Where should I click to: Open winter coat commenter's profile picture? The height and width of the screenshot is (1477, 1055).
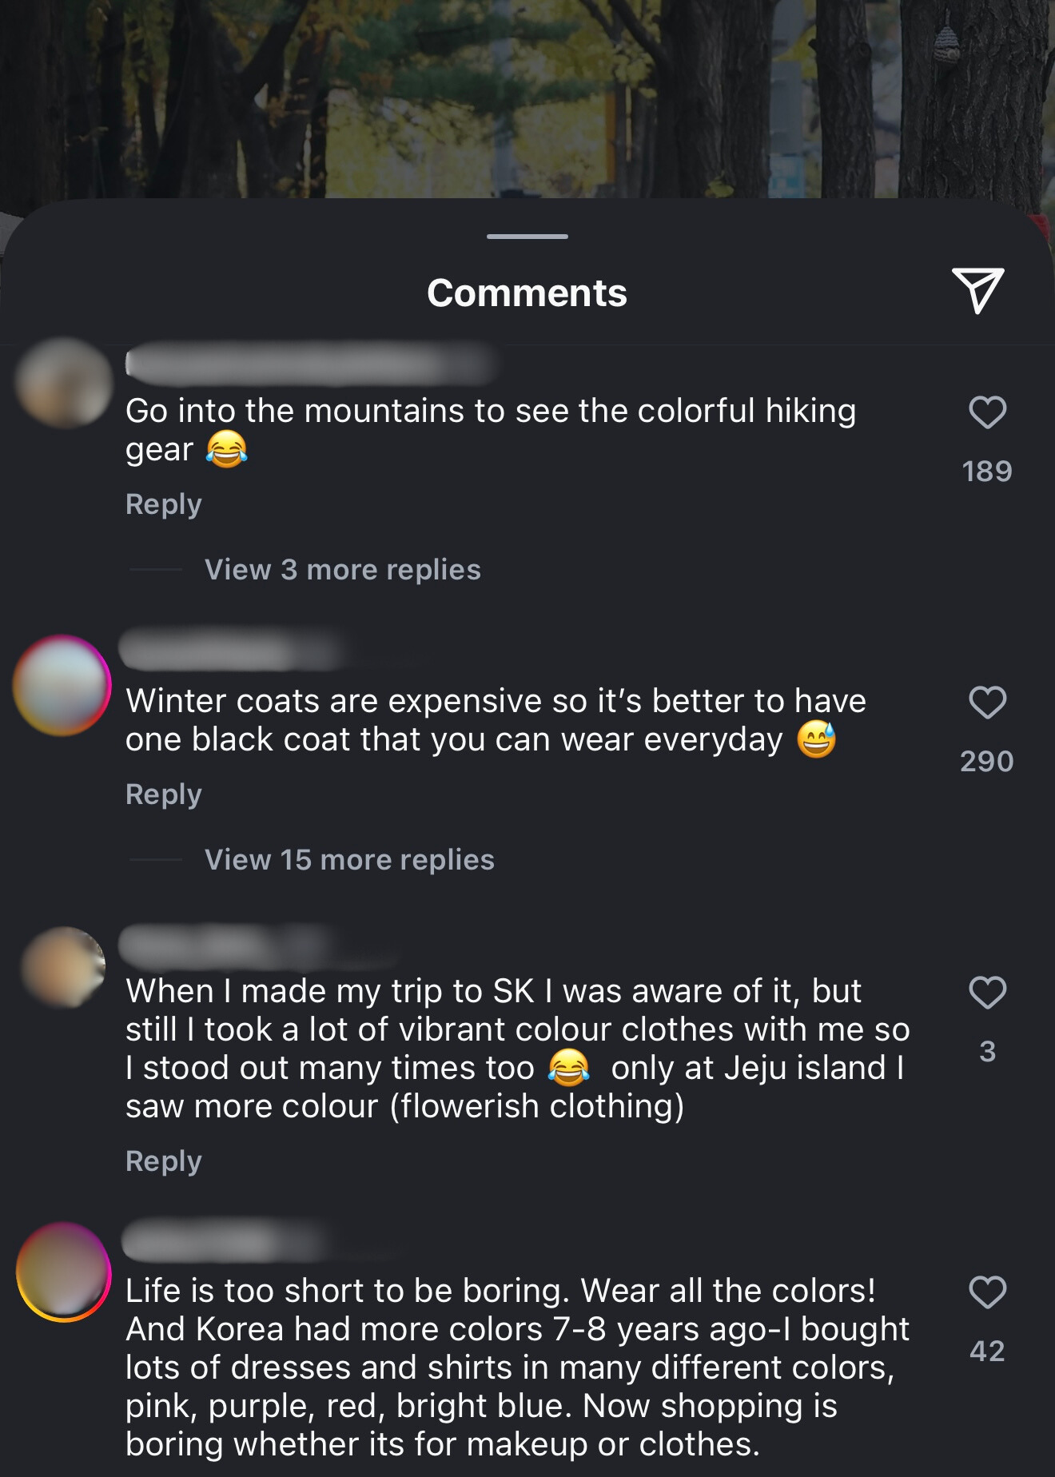(62, 686)
